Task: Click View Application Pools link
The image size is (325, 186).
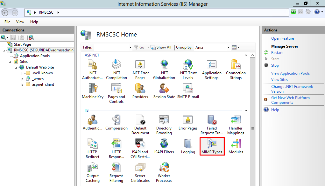Action: point(290,73)
